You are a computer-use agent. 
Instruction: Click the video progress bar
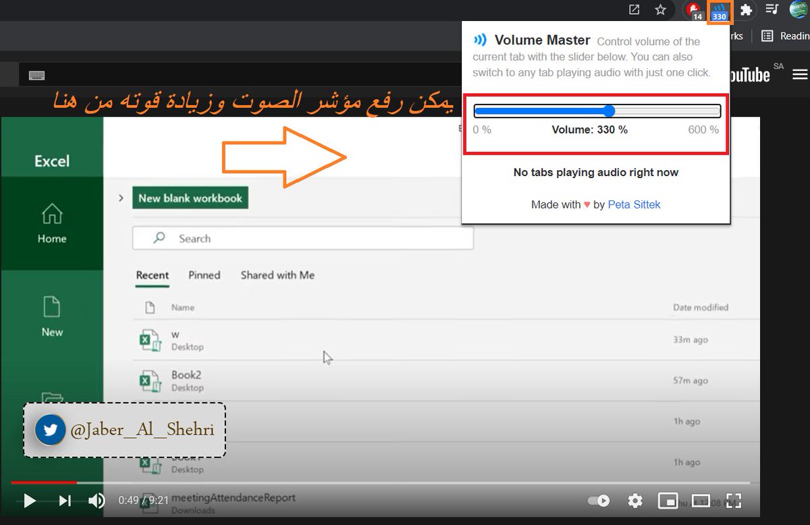[380, 482]
